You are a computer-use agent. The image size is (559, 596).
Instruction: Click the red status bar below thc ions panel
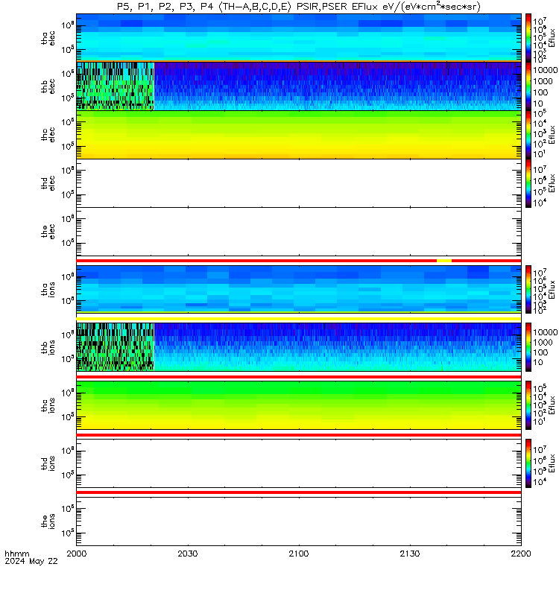click(299, 434)
